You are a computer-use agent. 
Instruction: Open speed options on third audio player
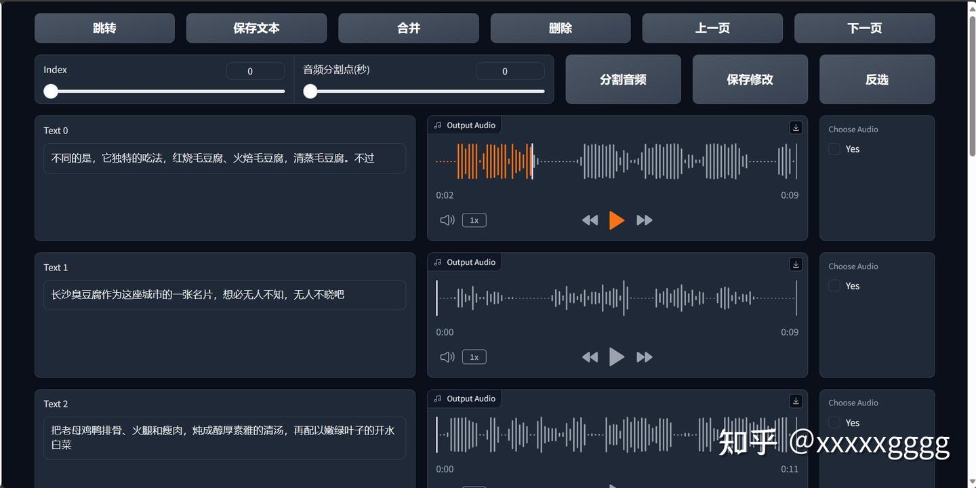474,486
